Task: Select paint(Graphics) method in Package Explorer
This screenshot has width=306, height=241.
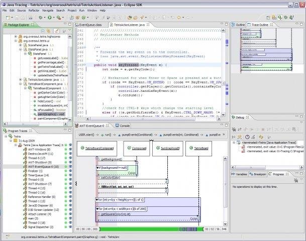Action: pyautogui.click(x=47, y=114)
